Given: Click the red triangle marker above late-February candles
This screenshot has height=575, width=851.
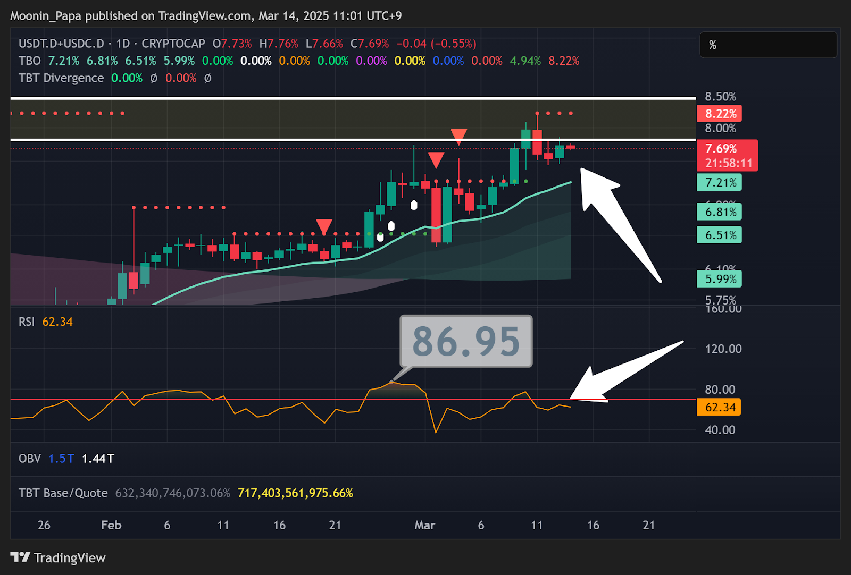Looking at the screenshot, I should [324, 226].
